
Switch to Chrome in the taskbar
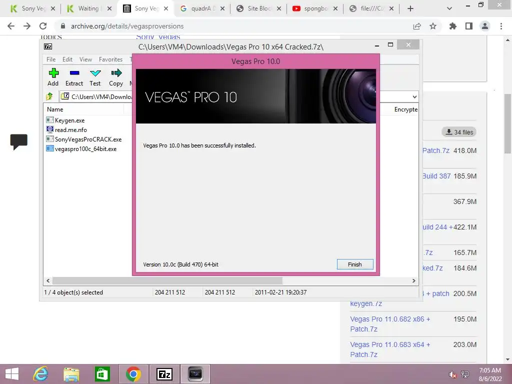(x=133, y=374)
